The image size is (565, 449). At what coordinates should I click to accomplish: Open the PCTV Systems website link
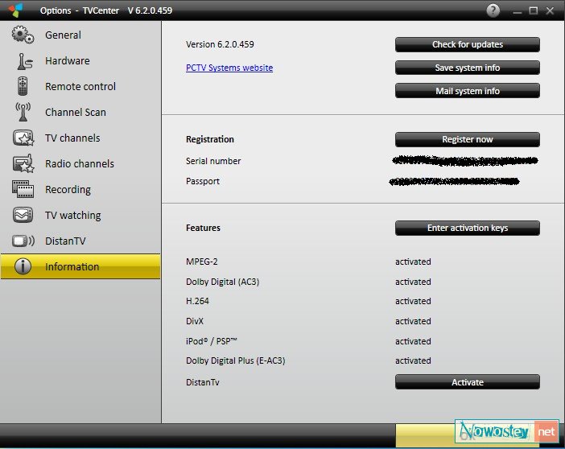(x=229, y=68)
